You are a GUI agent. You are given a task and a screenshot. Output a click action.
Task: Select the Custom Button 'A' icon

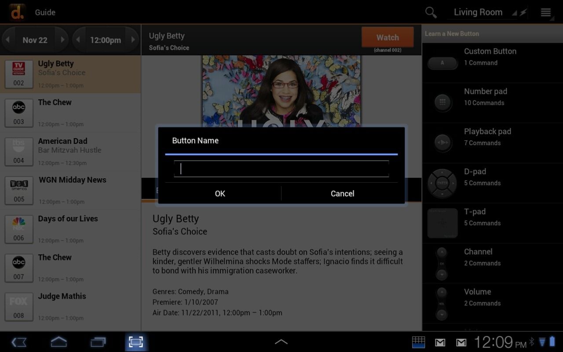pos(442,63)
